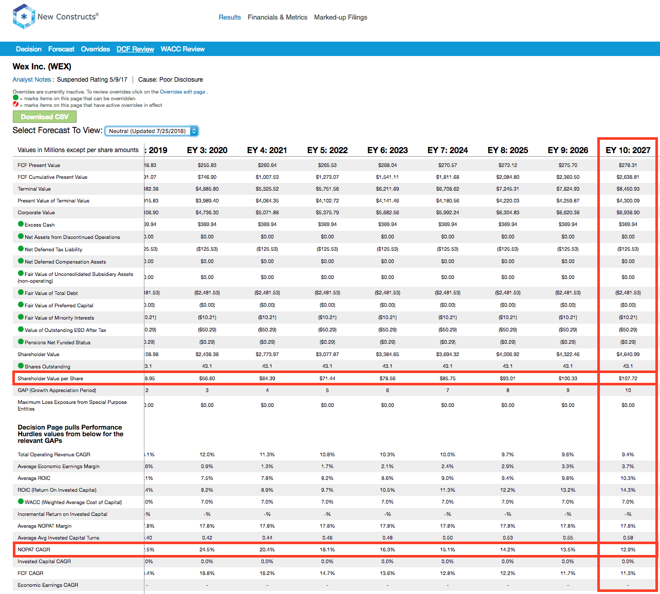Click green dot beside Fair Value of Minority Interests
The width and height of the screenshot is (660, 594).
click(21, 317)
